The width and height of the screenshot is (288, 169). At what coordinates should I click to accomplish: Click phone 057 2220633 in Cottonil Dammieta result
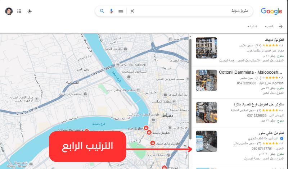coord(247,83)
